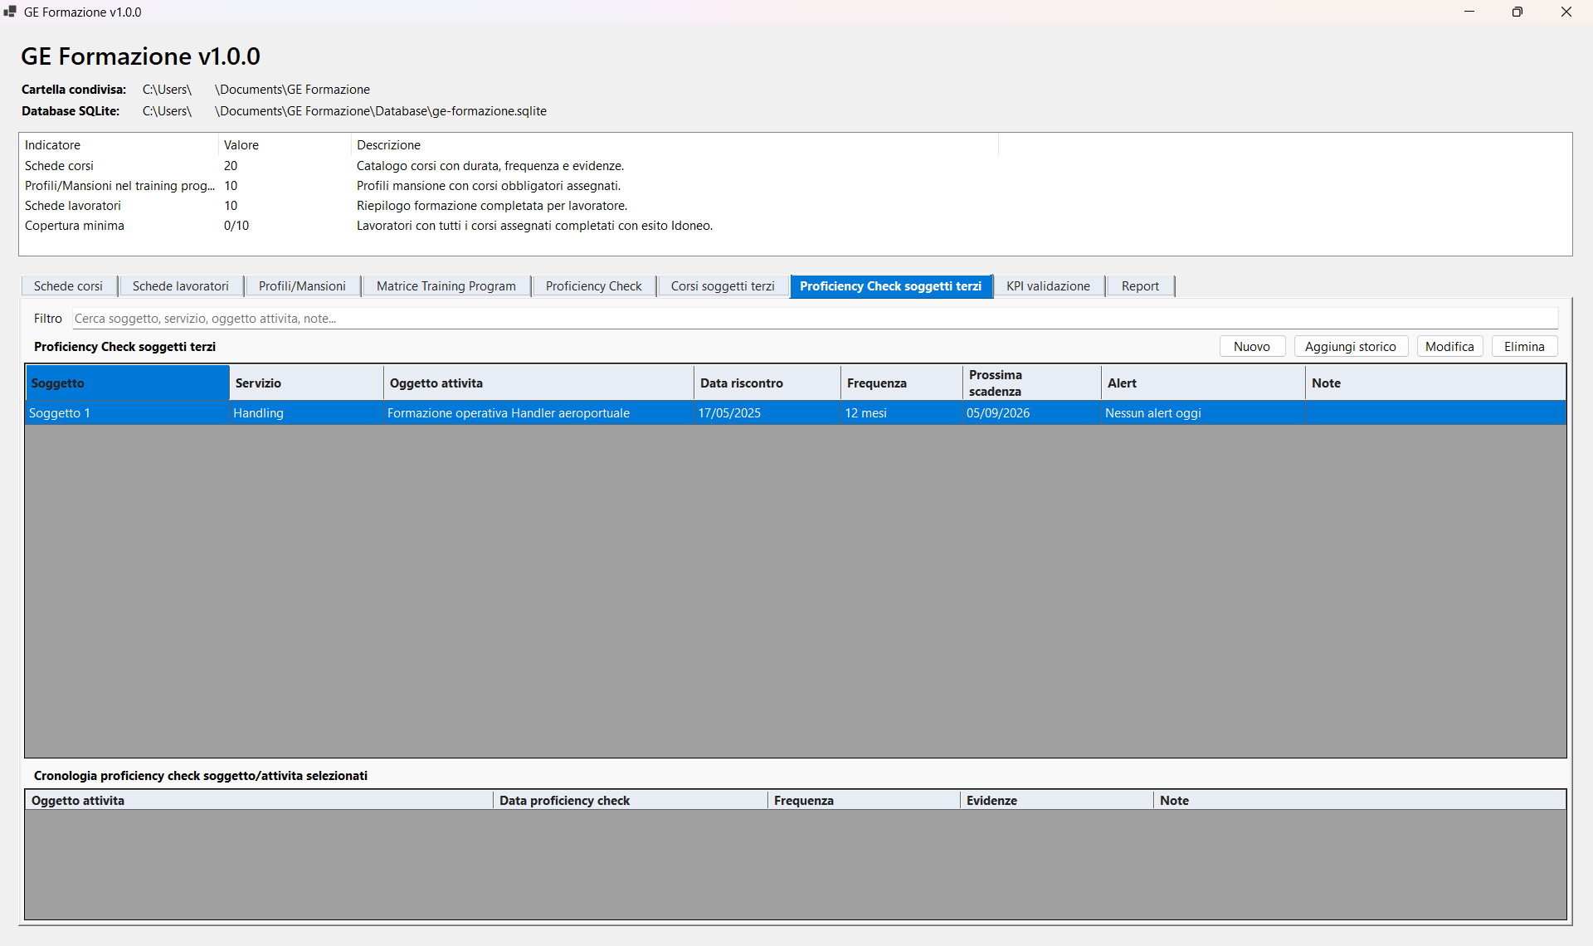This screenshot has width=1593, height=946.
Task: Click the Modifica button
Action: [1449, 347]
